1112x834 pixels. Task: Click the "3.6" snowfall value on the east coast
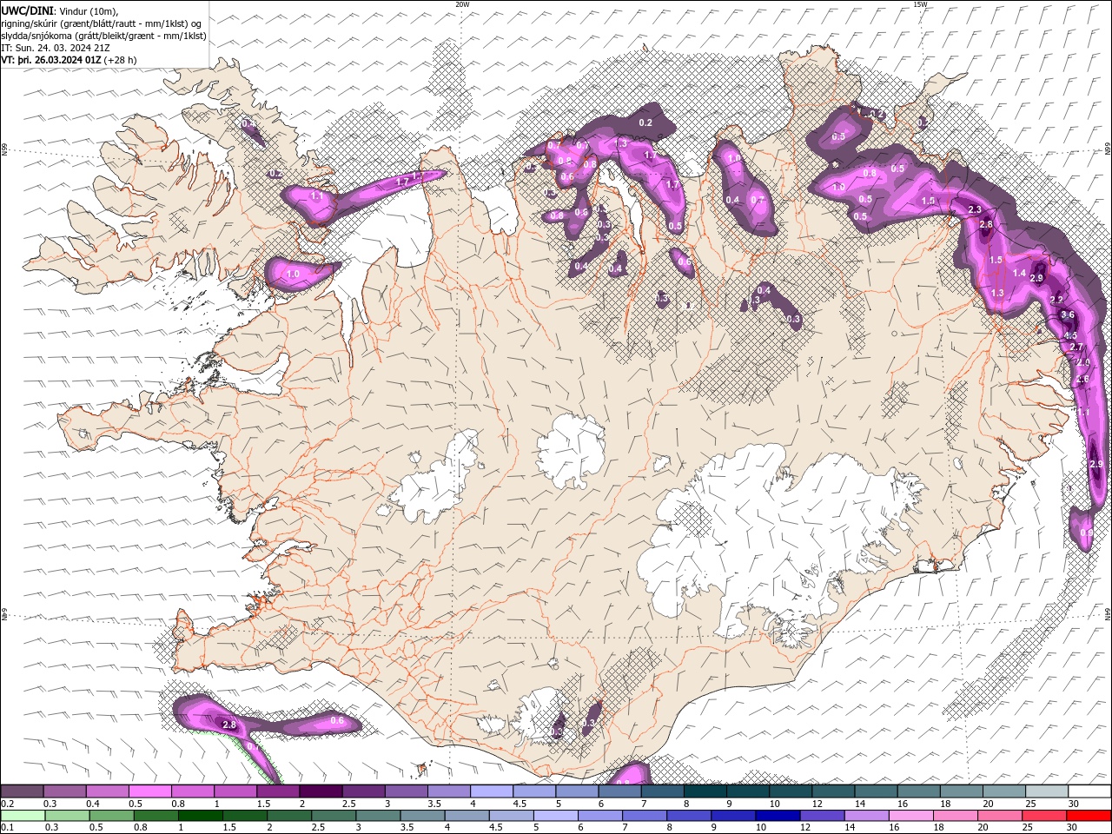pos(1068,315)
